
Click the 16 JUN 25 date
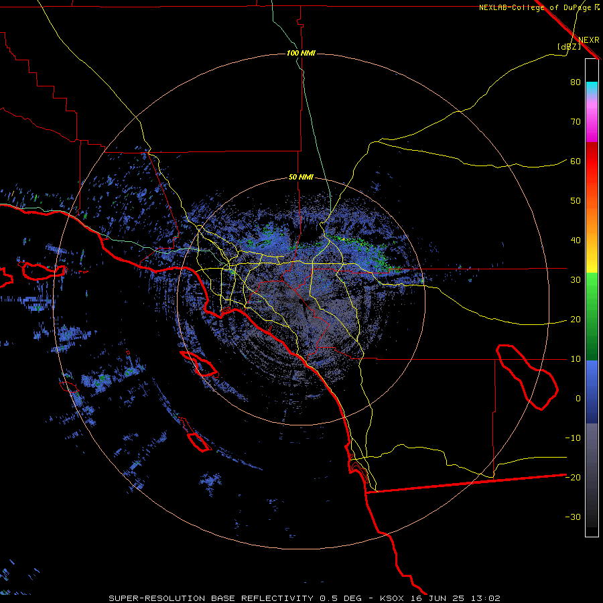tap(438, 598)
